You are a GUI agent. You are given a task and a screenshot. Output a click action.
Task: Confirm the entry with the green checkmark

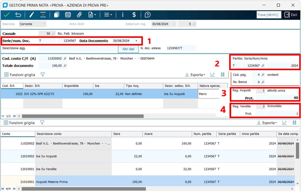pyautogui.click(x=7, y=15)
